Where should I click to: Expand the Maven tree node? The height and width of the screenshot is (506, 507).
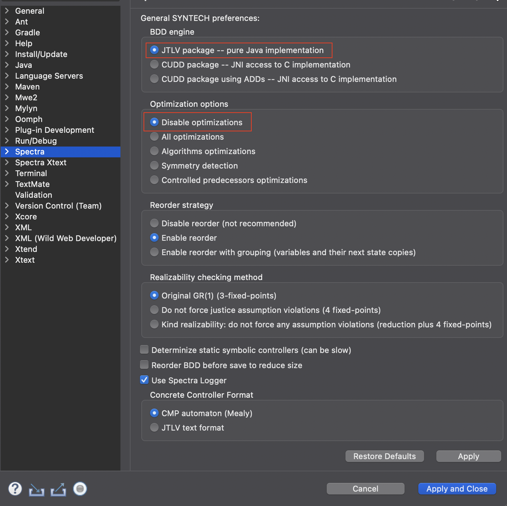click(x=7, y=87)
